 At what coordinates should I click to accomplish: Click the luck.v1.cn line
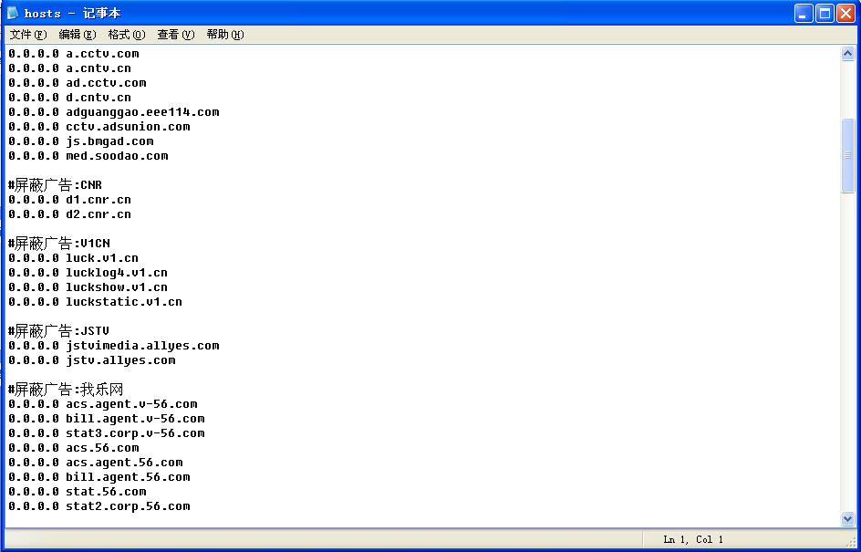pyautogui.click(x=74, y=258)
